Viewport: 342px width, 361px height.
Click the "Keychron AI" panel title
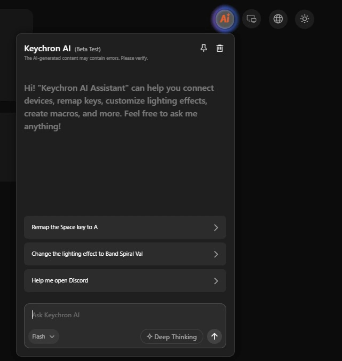coord(47,48)
